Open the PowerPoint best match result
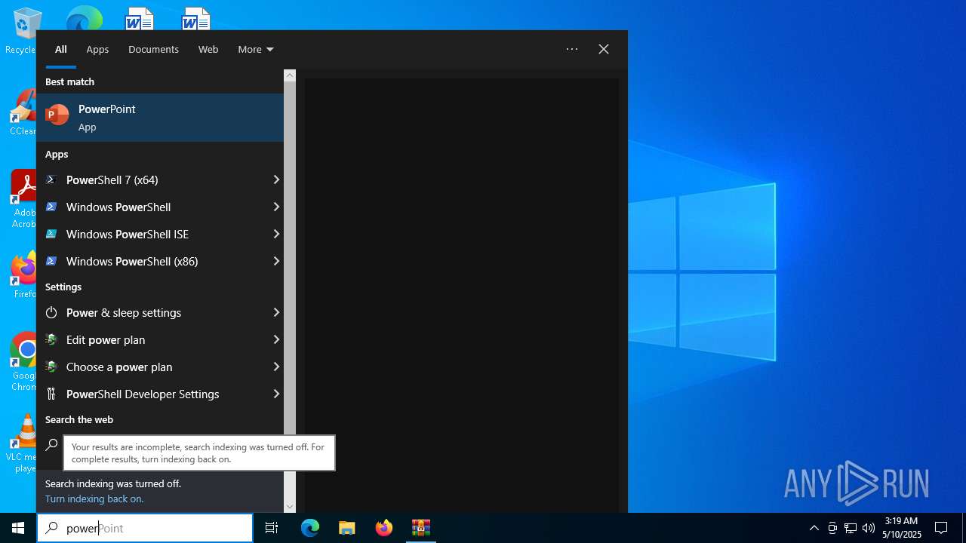966x543 pixels. coord(160,118)
